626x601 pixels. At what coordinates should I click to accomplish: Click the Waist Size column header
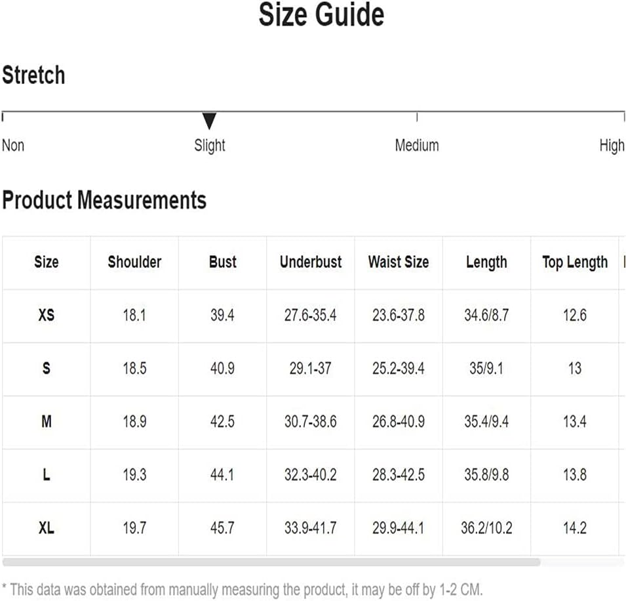pyautogui.click(x=399, y=262)
